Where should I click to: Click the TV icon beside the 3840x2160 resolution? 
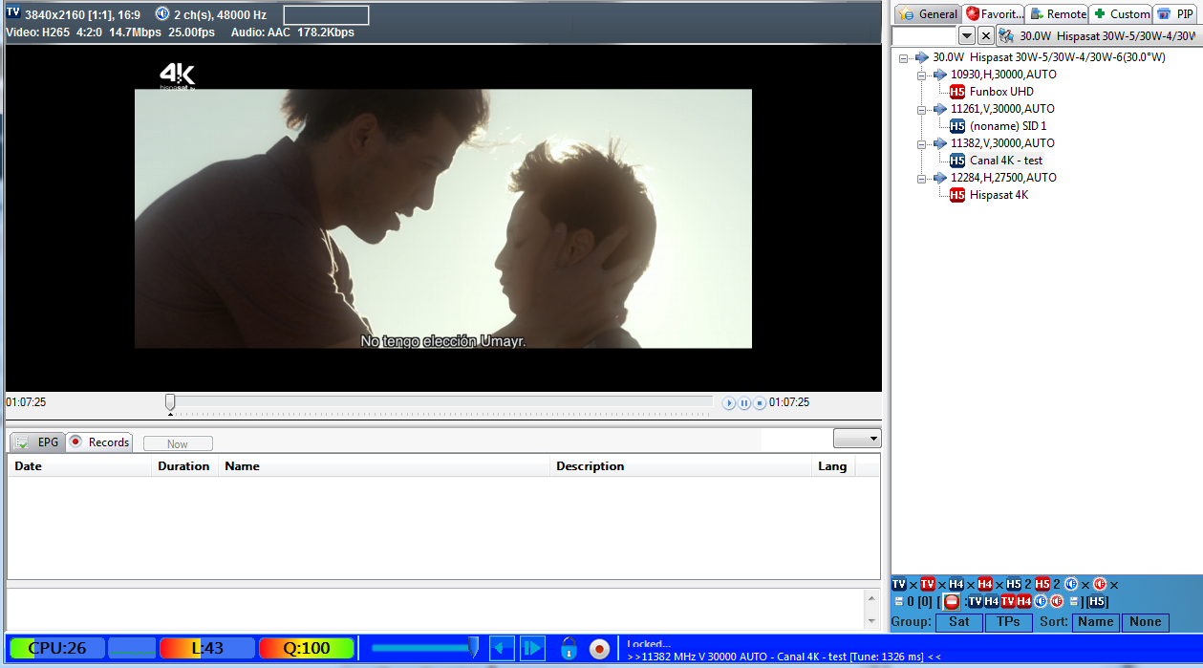pyautogui.click(x=13, y=13)
